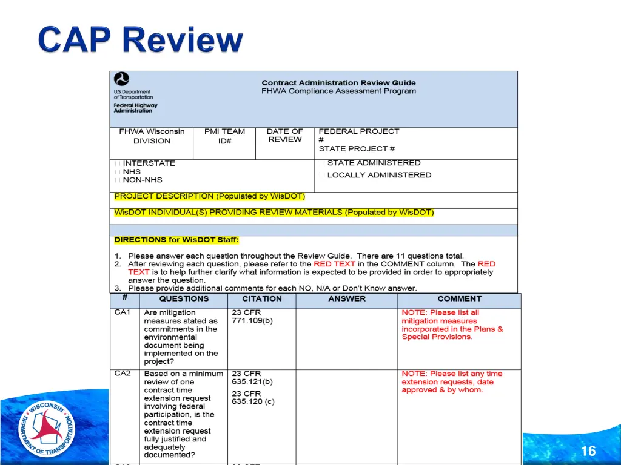Click the DATE OF REVIEW field

(x=285, y=143)
